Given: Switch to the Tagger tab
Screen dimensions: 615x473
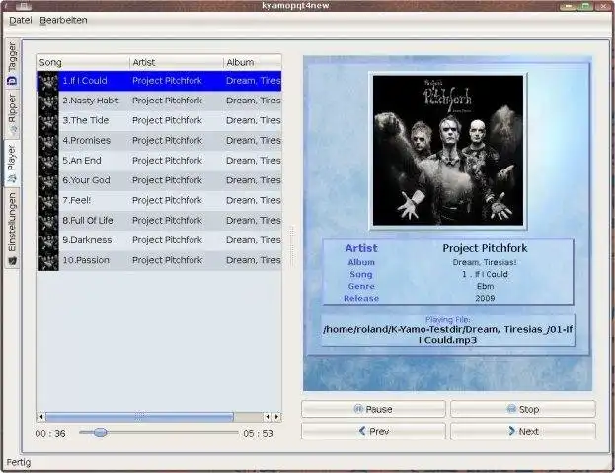Looking at the screenshot, I should pyautogui.click(x=12, y=63).
